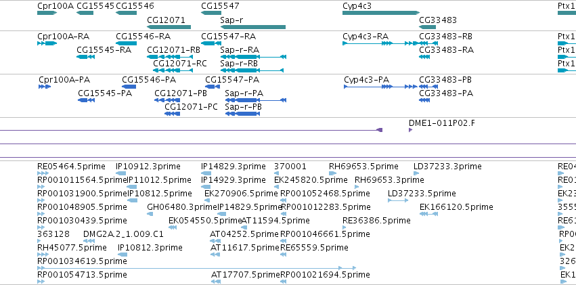Select transcript Sap-r-RA
The image size is (576, 285).
pos(253,57)
